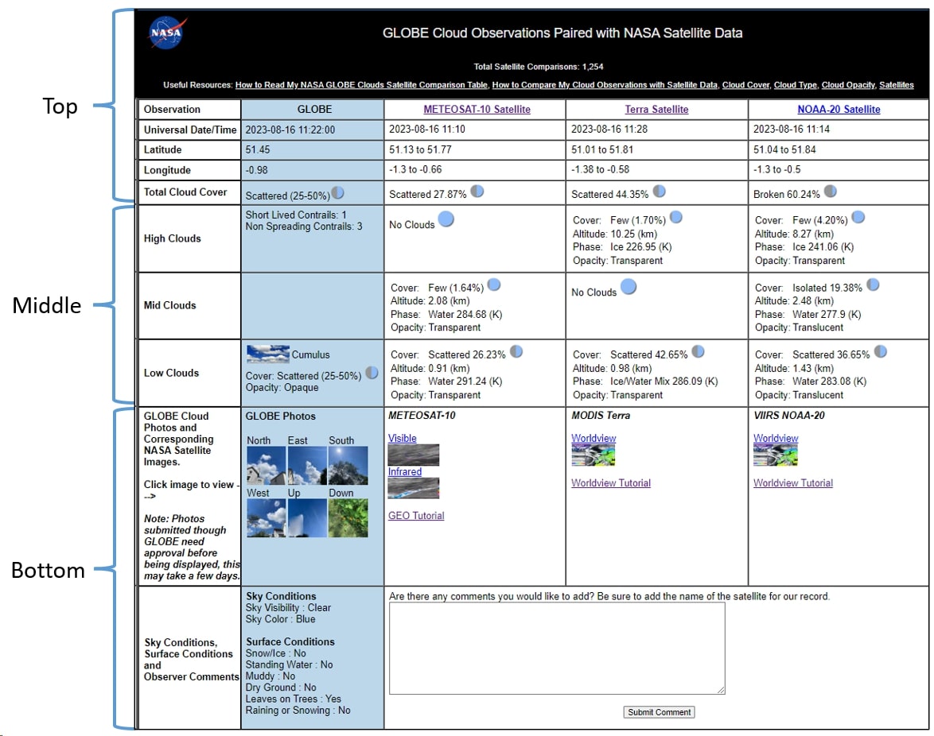Image resolution: width=934 pixels, height=736 pixels.
Task: Click the Sky Visibility : Clear line
Action: click(x=288, y=607)
